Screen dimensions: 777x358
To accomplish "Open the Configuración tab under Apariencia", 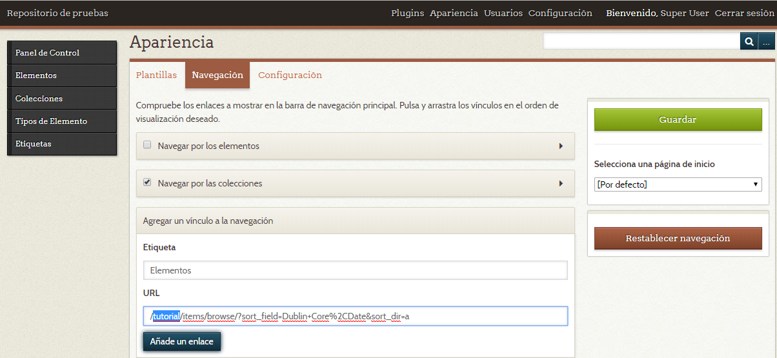I will [x=290, y=75].
